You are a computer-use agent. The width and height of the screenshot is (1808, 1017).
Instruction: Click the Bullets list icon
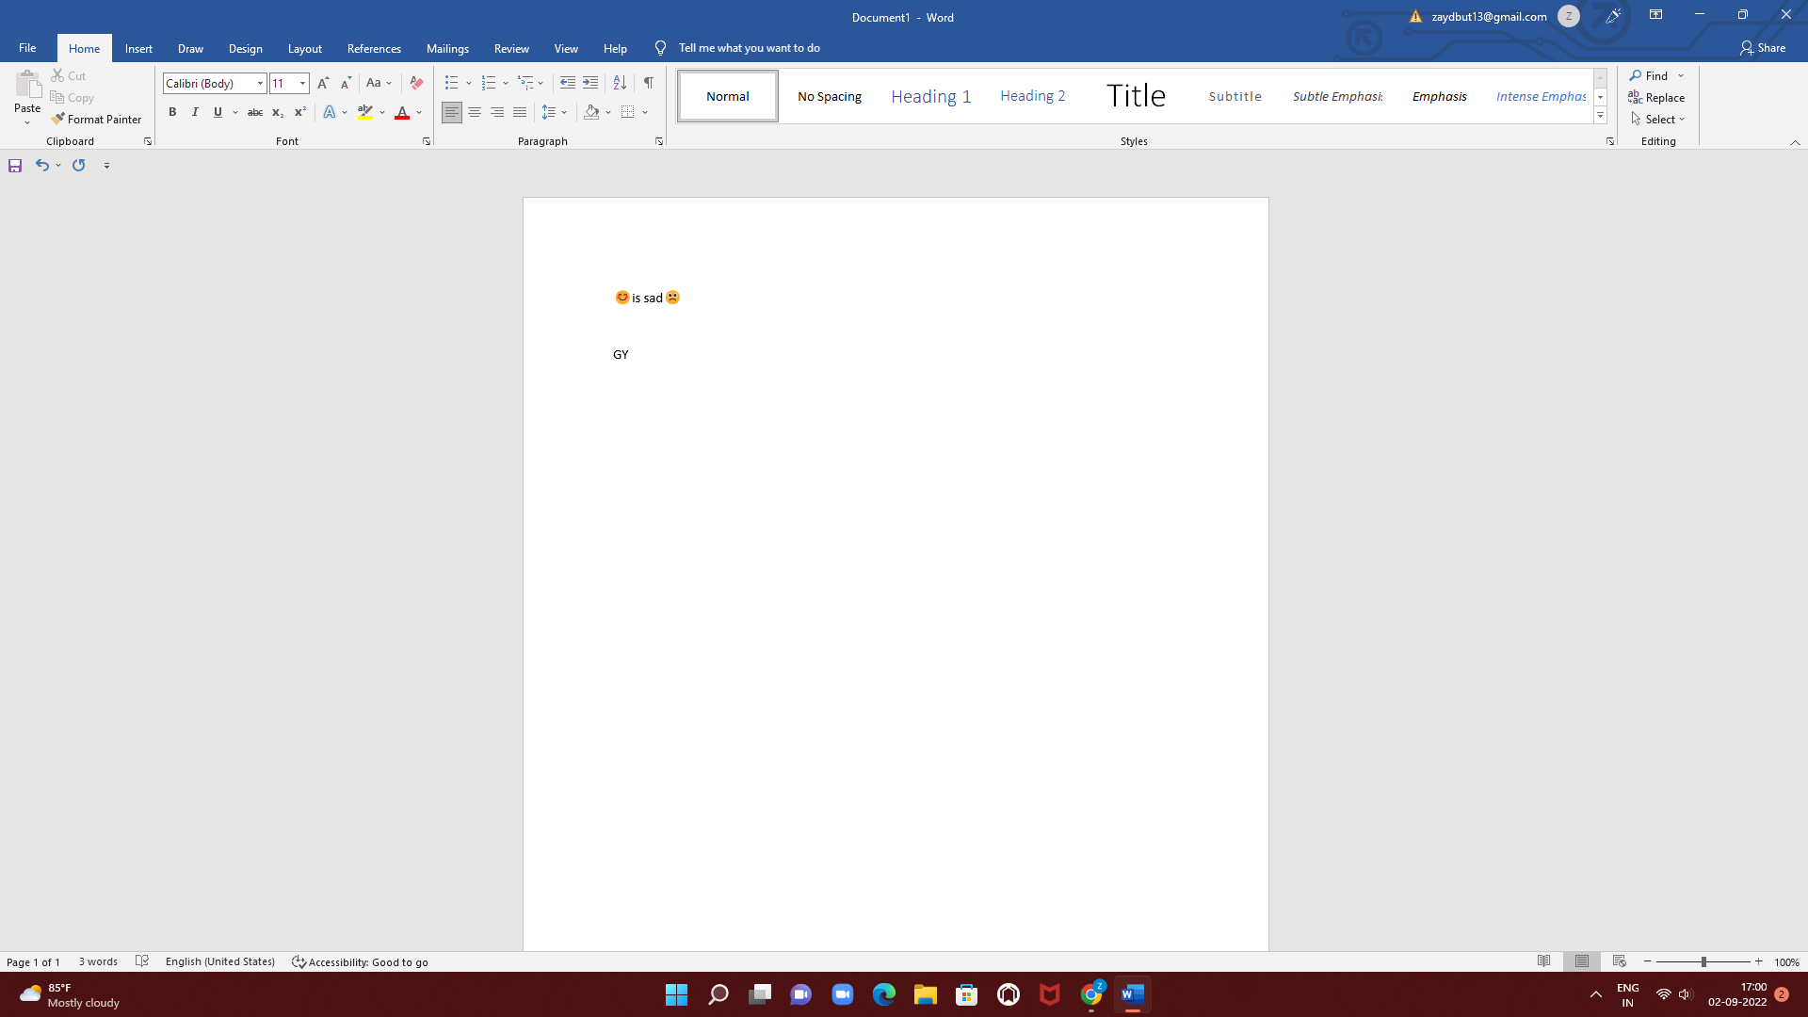452,83
